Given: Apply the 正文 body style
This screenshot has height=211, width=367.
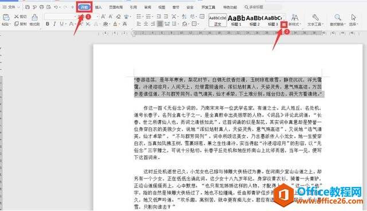Looking at the screenshot, I should click(218, 20).
